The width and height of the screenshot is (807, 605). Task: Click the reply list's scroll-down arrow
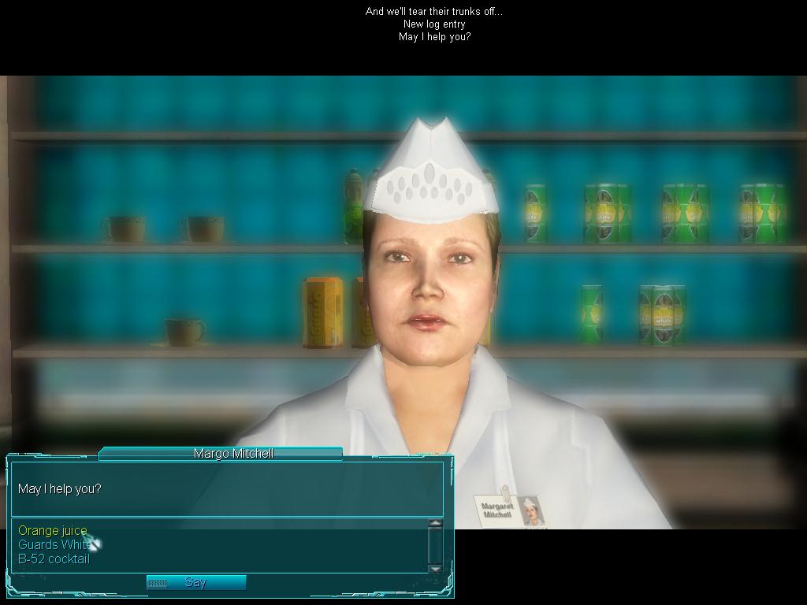click(435, 569)
